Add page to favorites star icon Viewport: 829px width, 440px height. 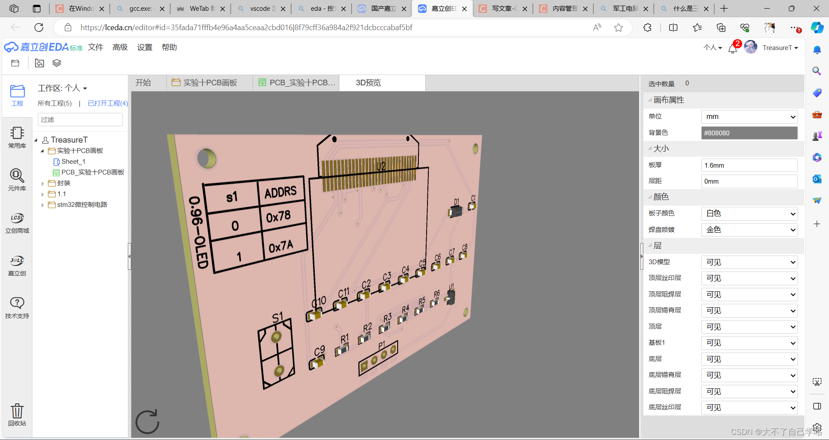(x=618, y=28)
